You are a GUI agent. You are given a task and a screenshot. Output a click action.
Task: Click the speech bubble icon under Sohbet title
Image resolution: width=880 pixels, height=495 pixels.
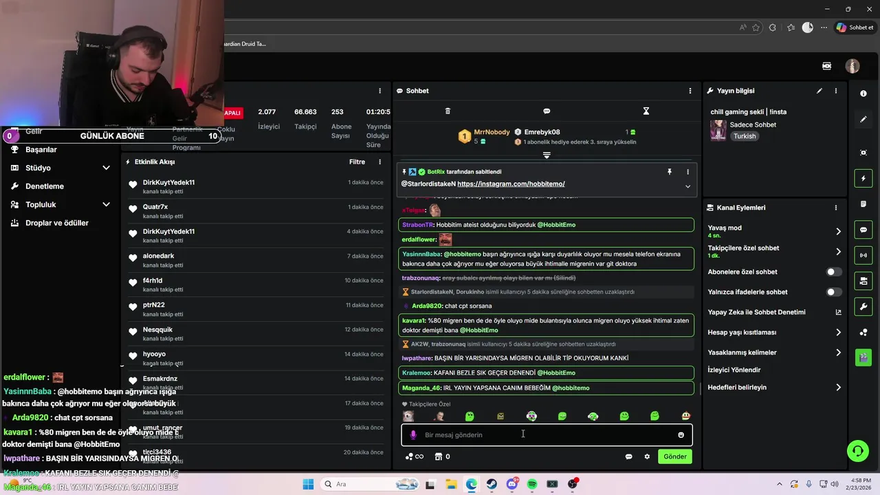tap(547, 111)
